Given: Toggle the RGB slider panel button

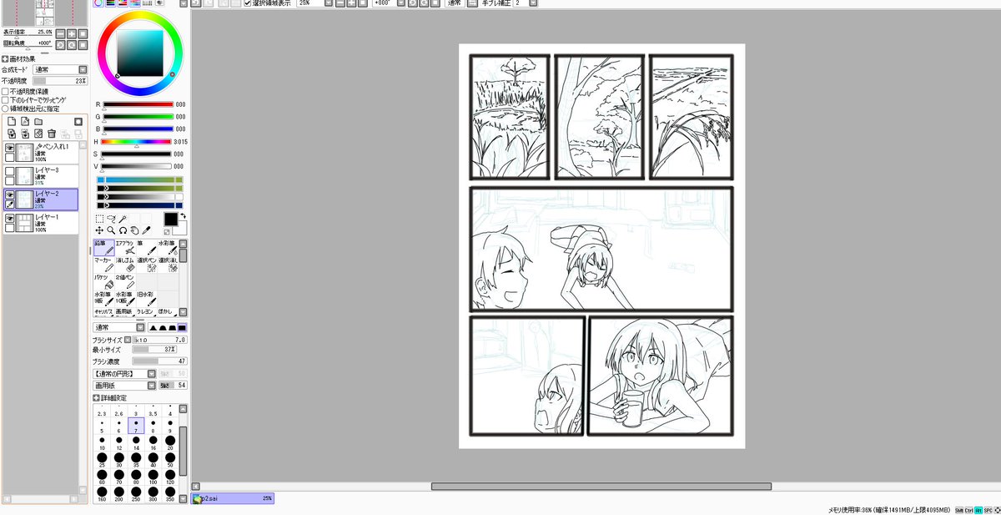Looking at the screenshot, I should [110, 3].
